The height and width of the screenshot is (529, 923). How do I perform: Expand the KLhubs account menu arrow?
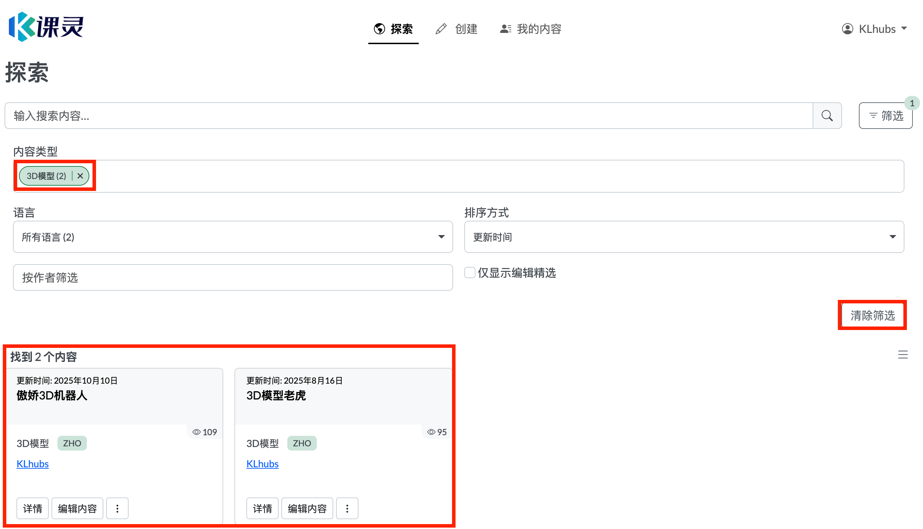[904, 28]
